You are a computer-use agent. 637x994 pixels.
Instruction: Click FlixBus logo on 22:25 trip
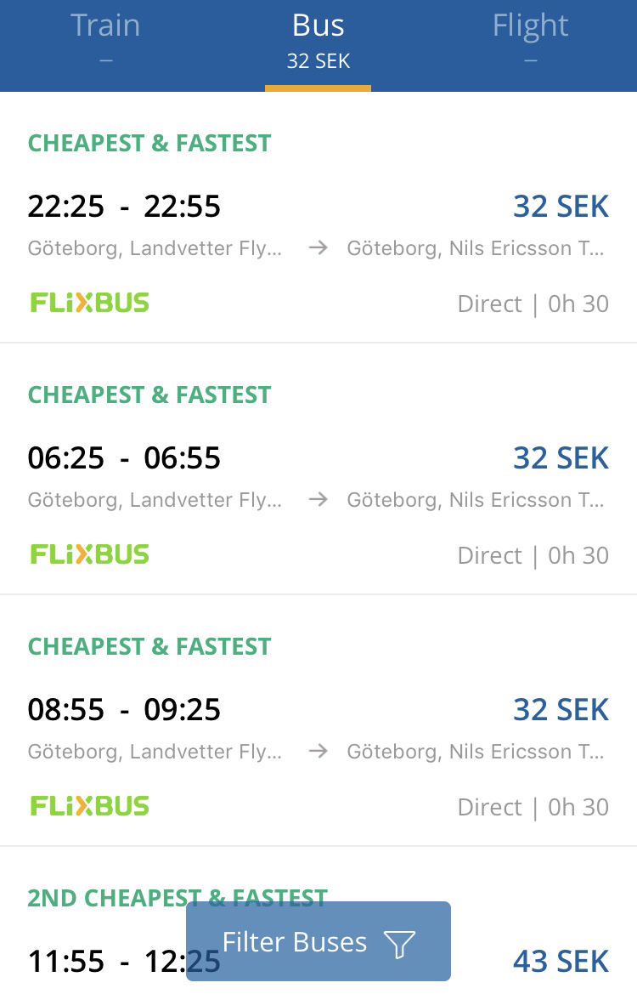(x=90, y=303)
